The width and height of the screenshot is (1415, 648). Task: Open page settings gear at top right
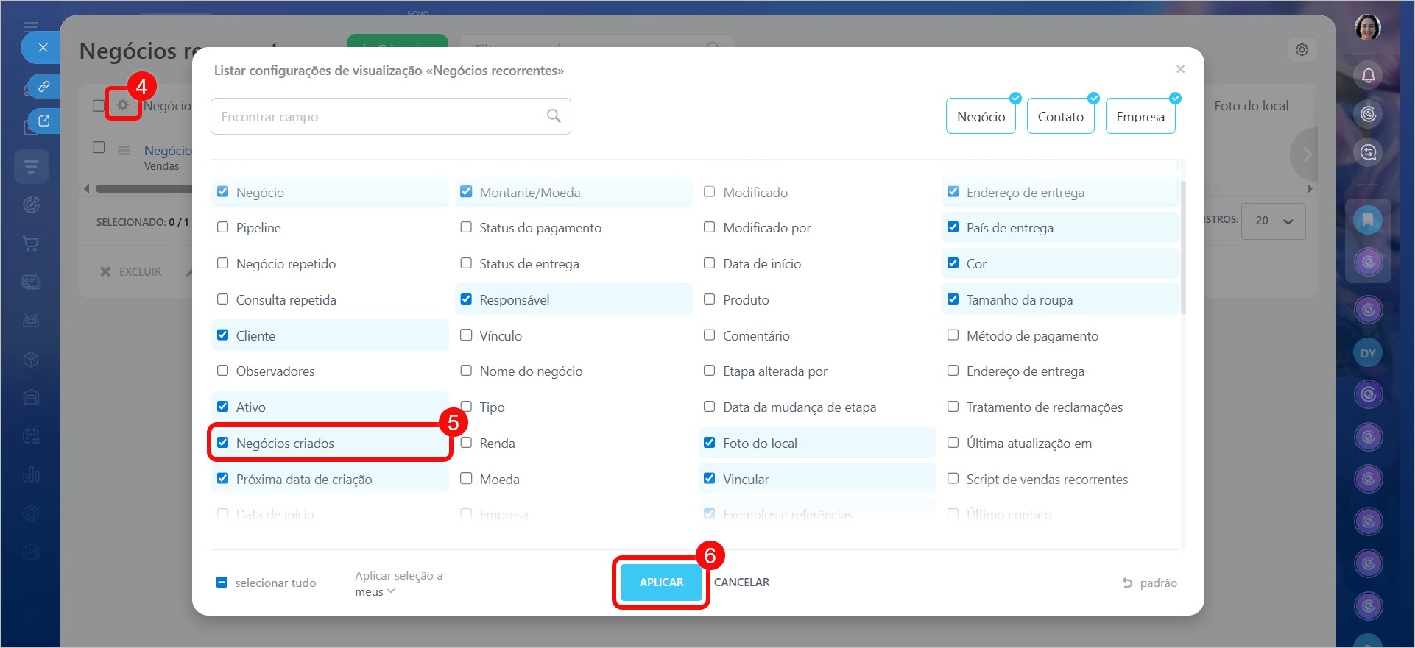coord(1302,50)
